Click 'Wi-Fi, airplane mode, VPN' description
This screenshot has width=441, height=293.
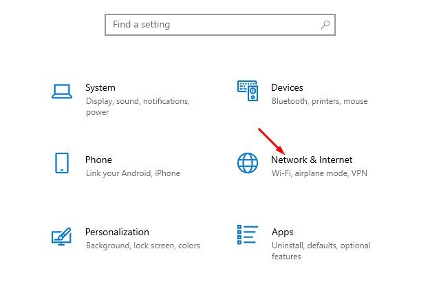pyautogui.click(x=319, y=173)
